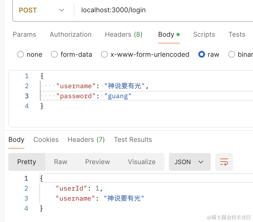Image resolution: width=253 pixels, height=222 pixels.
Task: Show response Cookies tab
Action: point(46,140)
